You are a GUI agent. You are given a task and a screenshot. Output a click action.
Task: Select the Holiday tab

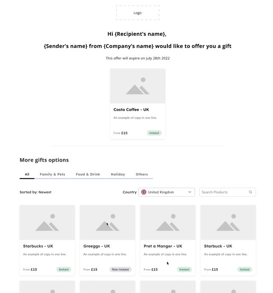click(x=118, y=174)
